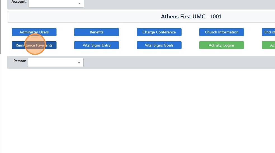Click the cut-off green button beside Activity: Logins

tap(269, 45)
